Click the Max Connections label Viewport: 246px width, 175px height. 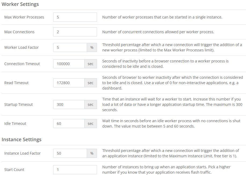point(19,32)
